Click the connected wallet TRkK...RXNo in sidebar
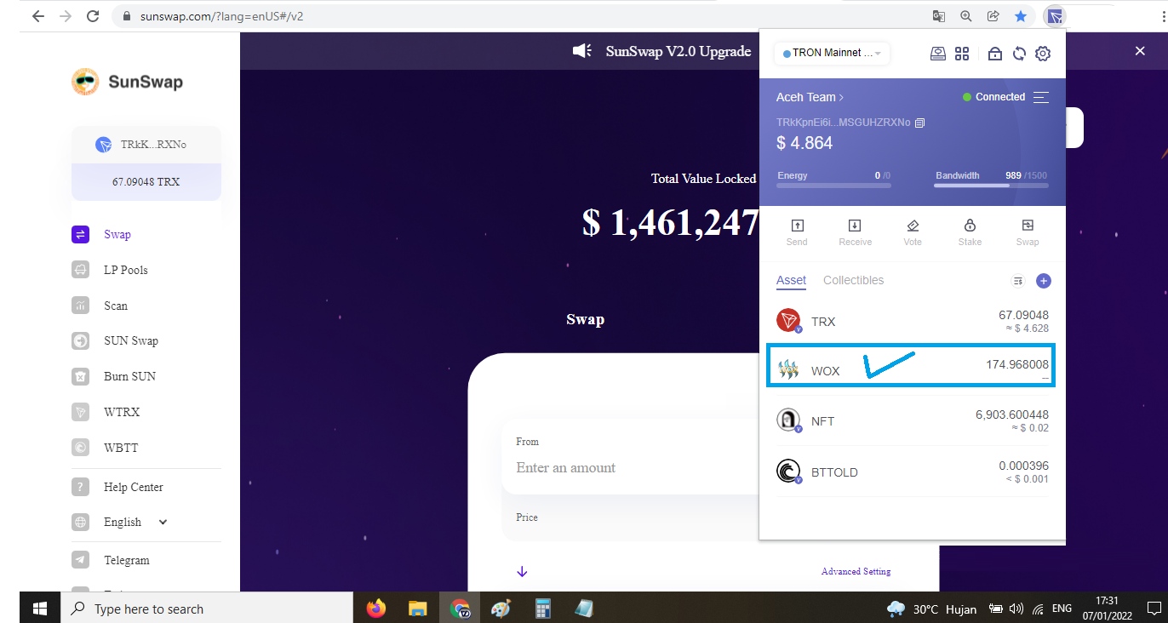Image resolution: width=1168 pixels, height=623 pixels. click(x=146, y=145)
